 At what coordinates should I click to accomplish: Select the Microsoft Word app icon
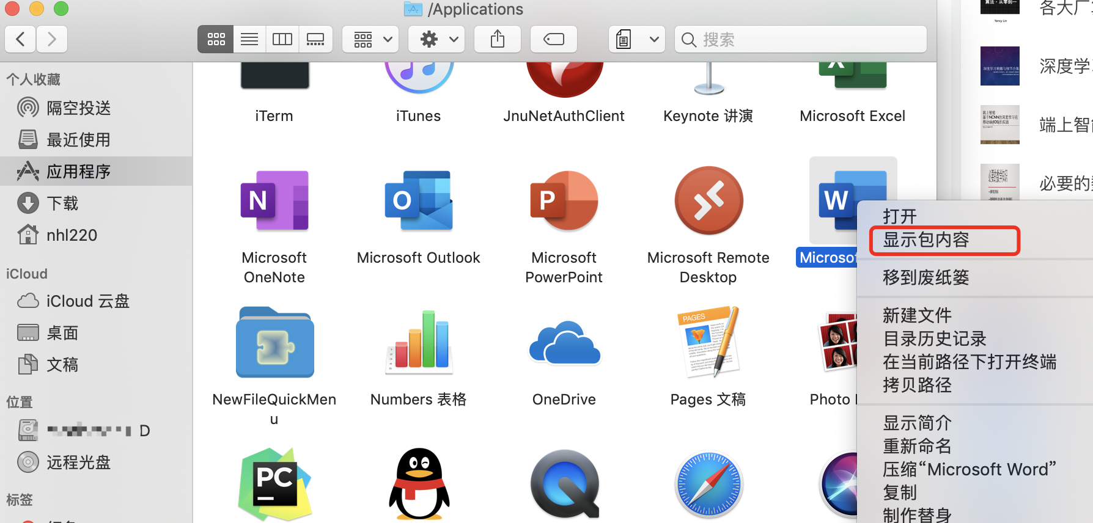coord(835,200)
